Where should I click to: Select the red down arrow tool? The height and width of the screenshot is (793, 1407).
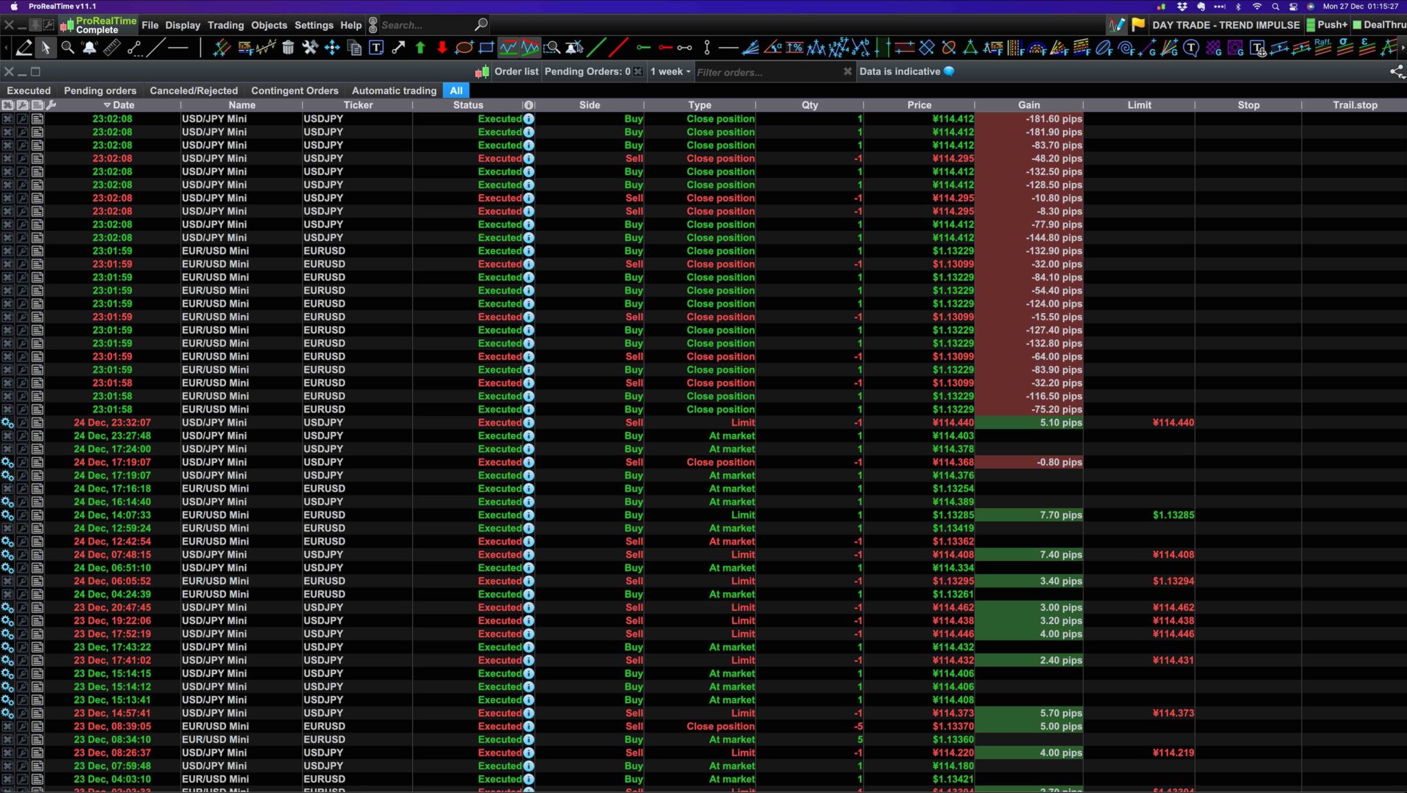pos(442,47)
